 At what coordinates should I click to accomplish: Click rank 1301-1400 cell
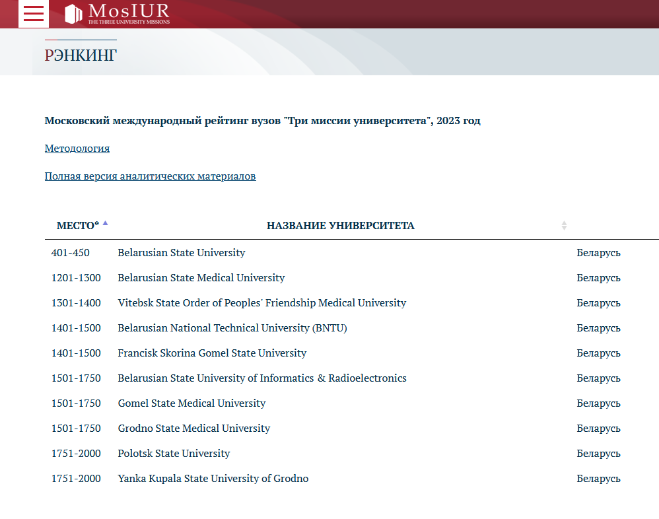pos(76,303)
